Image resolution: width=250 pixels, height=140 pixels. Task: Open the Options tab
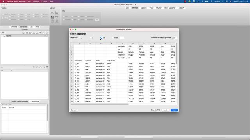[144, 8]
